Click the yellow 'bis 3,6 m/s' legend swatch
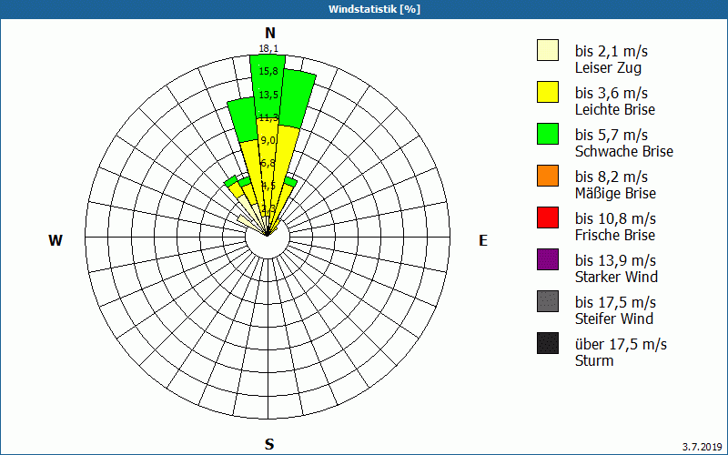728x455 pixels. point(548,92)
